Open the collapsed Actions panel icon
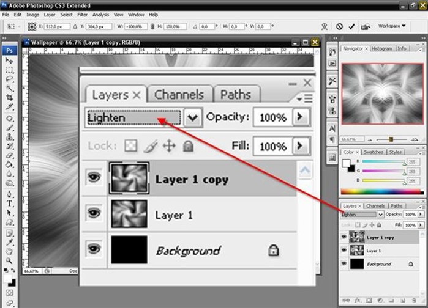This screenshot has height=308, width=428. pos(332,64)
